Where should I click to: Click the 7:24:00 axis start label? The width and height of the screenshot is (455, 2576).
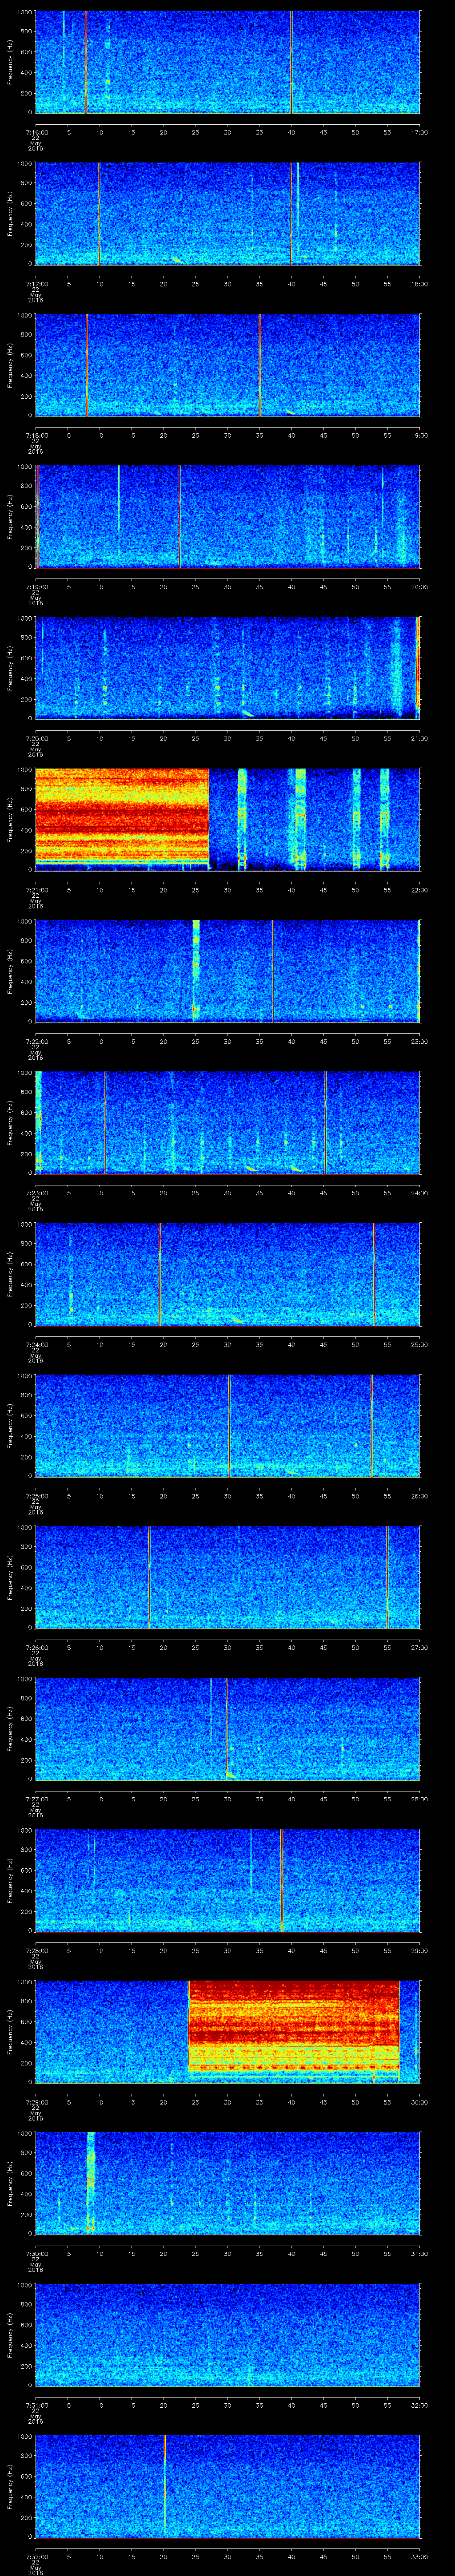36,1344
